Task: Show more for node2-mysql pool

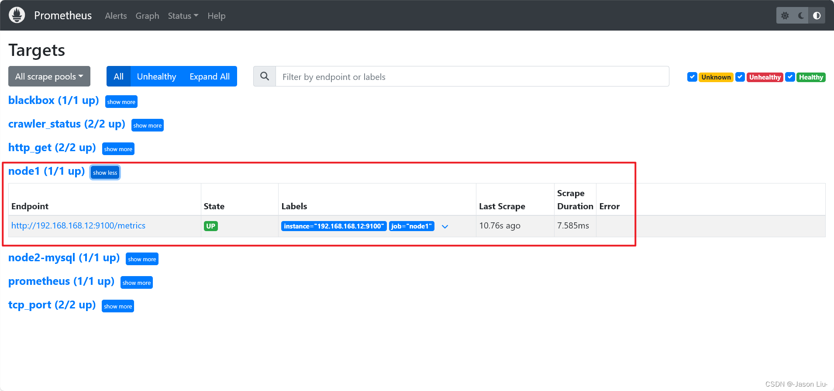Action: click(142, 259)
